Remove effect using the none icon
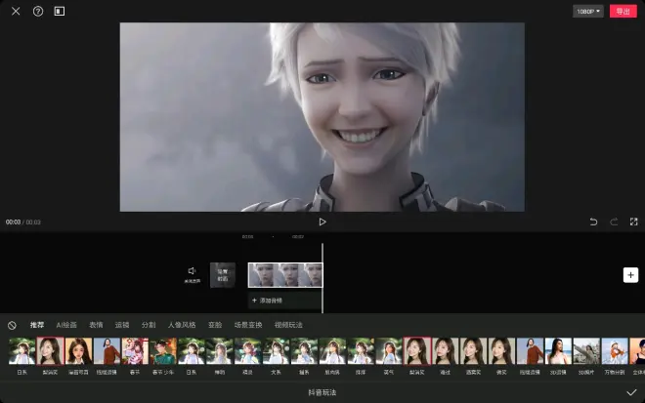 [12, 325]
